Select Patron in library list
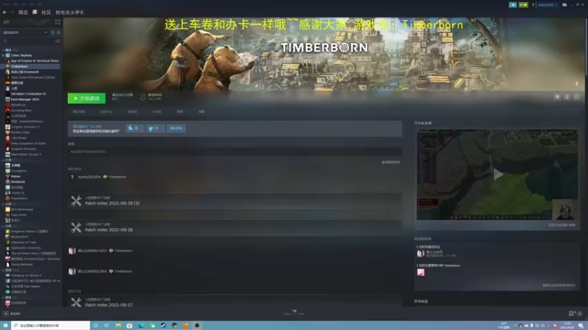The width and height of the screenshot is (588, 330). tap(15, 176)
